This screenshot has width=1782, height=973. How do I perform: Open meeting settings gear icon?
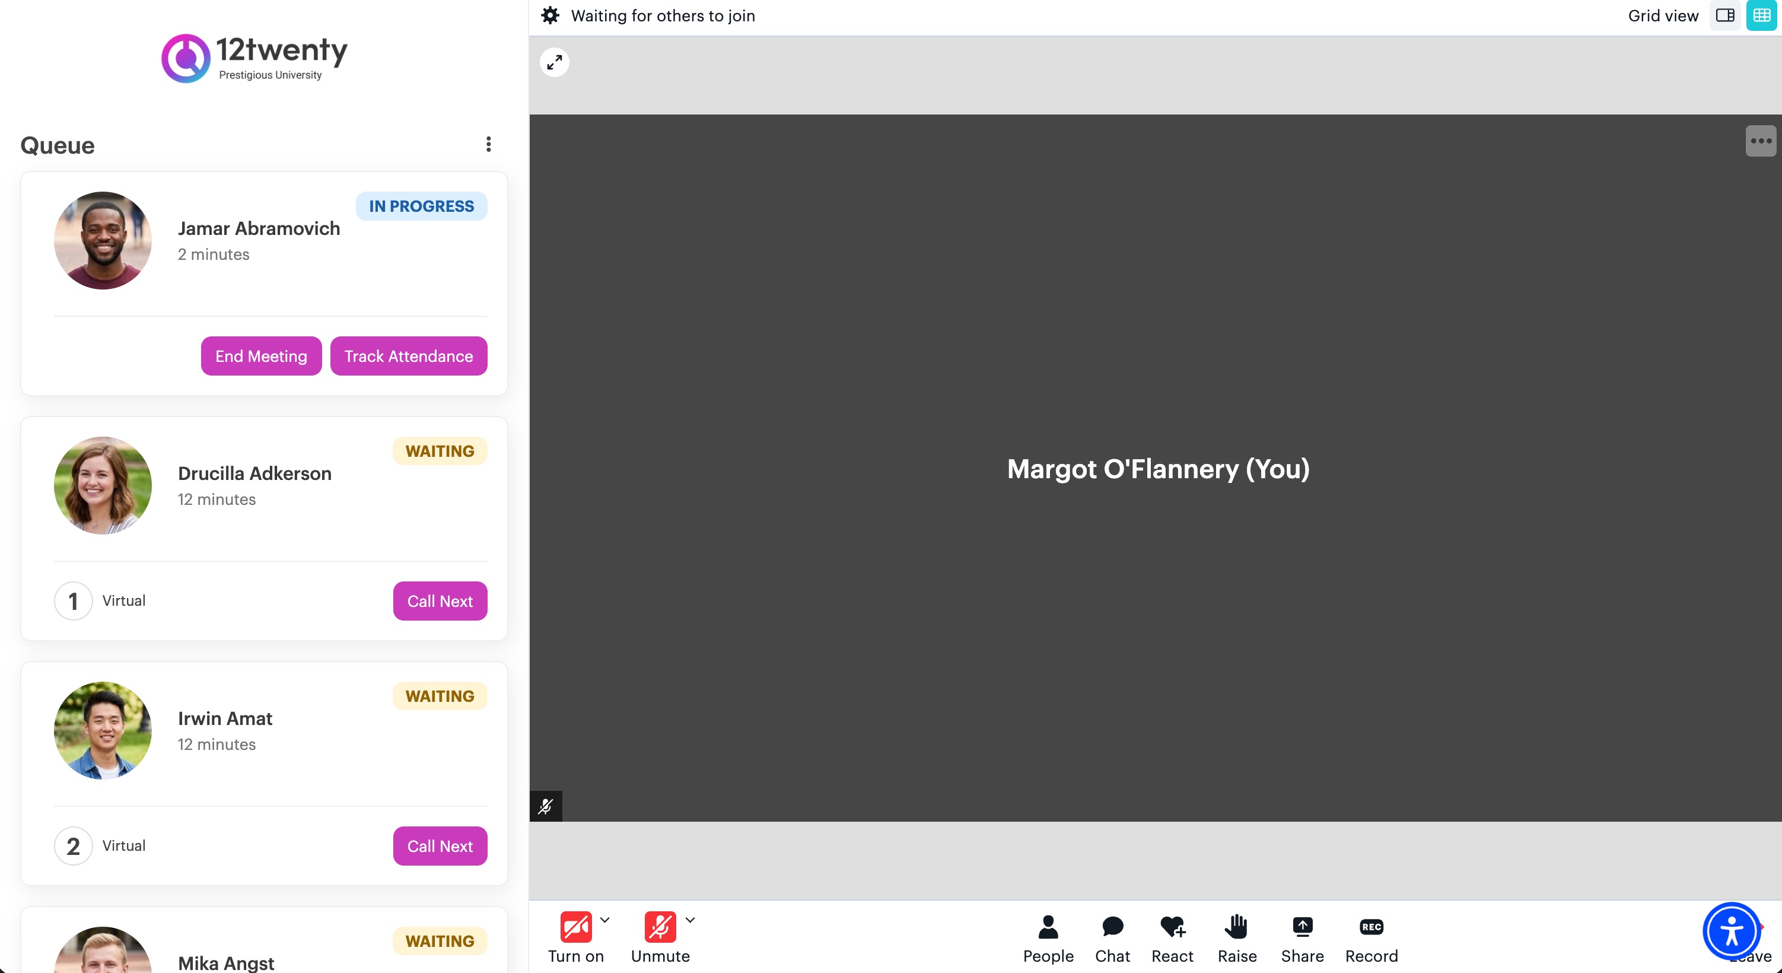(550, 15)
